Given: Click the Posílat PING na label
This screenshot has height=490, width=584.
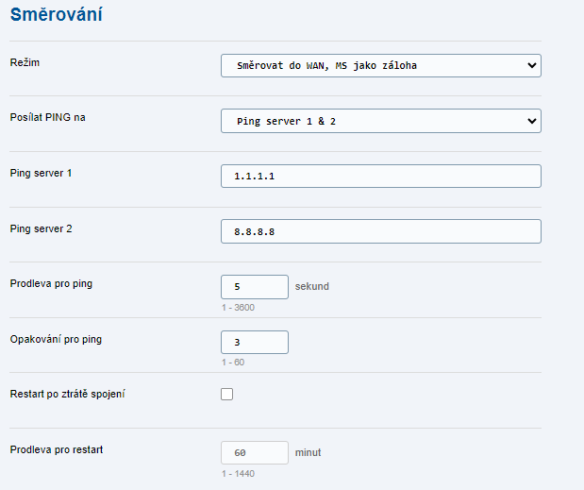Looking at the screenshot, I should tap(48, 117).
